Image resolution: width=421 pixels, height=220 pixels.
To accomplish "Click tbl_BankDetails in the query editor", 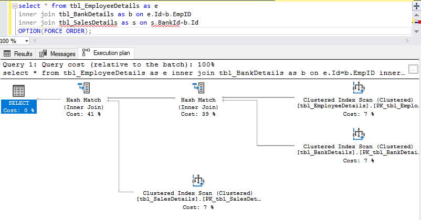I will [86, 14].
